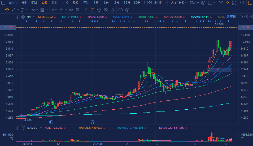Select the Aa text annotation tool
This screenshot has height=146, width=253.
[x=71, y=10]
